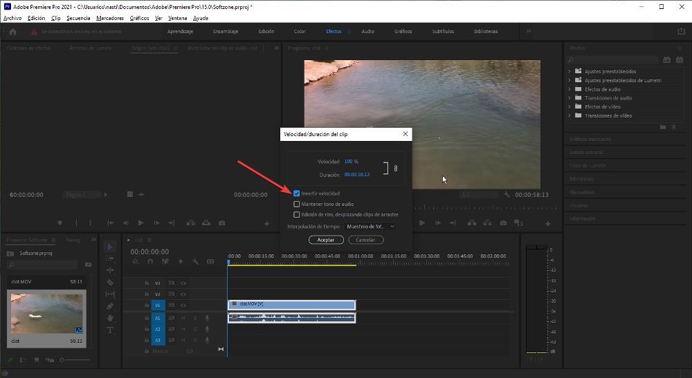Select the Ripple Edit tool

coord(110,270)
